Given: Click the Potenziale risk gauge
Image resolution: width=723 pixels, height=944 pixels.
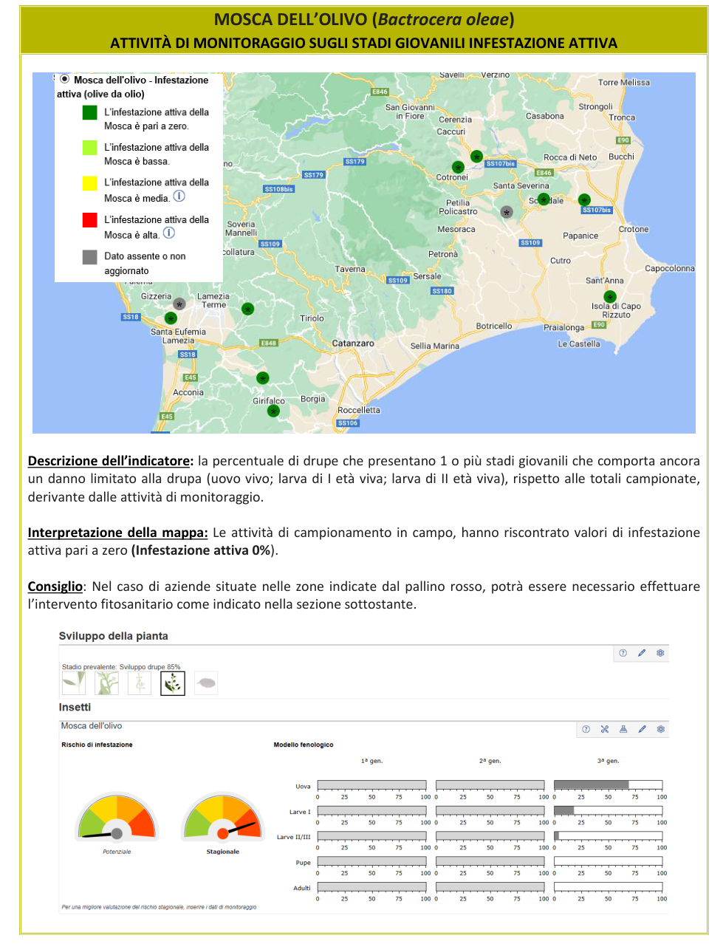Looking at the screenshot, I should 117,818.
